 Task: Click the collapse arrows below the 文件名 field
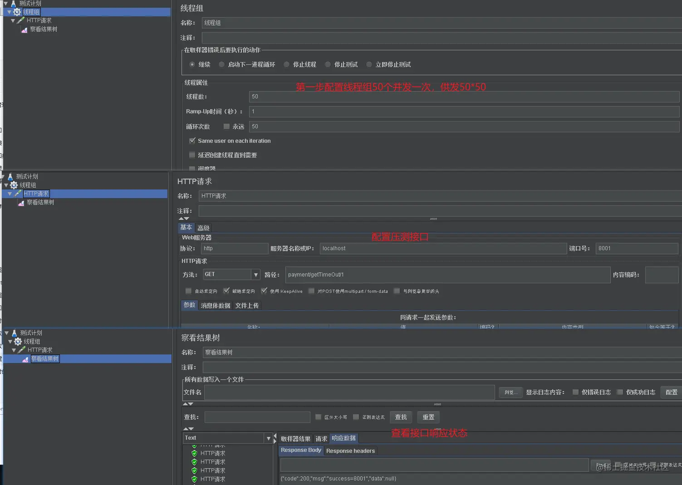(188, 403)
